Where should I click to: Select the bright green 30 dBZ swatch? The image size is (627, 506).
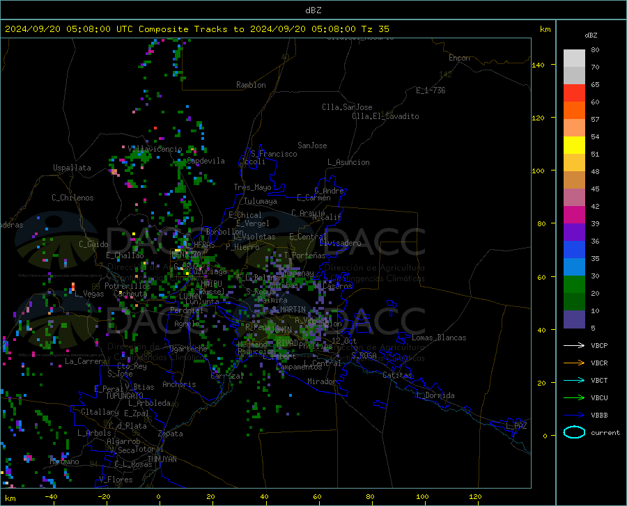[574, 285]
